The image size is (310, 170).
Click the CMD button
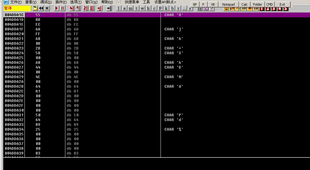(269, 4)
